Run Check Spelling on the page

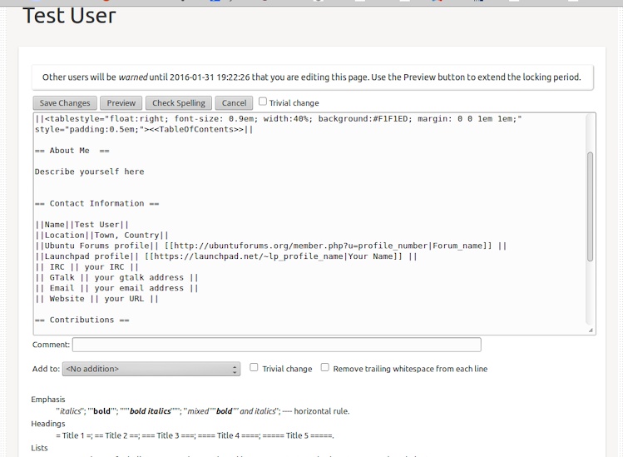(x=179, y=103)
